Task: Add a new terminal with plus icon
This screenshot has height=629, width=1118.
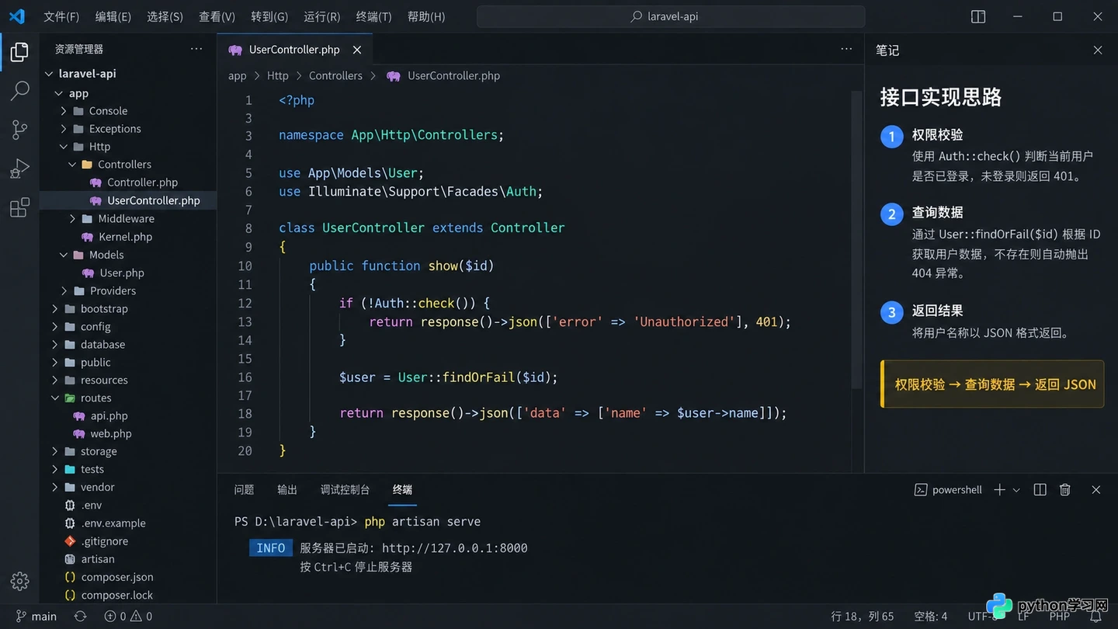Action: pos(1000,489)
